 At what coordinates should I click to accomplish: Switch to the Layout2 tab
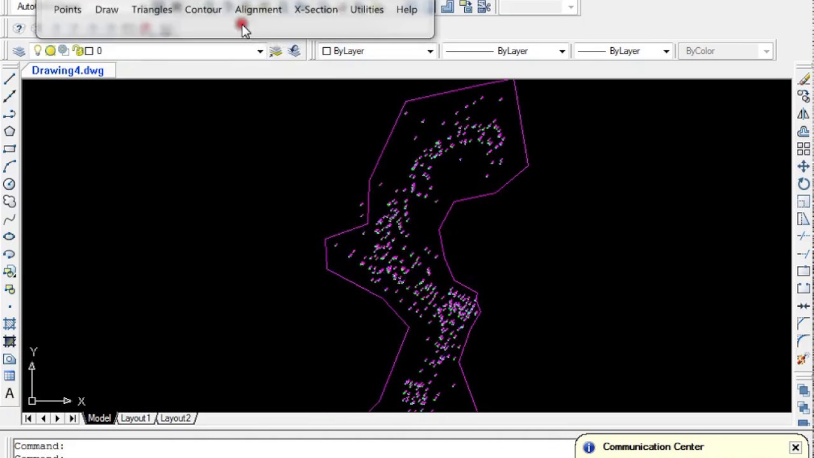click(x=176, y=418)
